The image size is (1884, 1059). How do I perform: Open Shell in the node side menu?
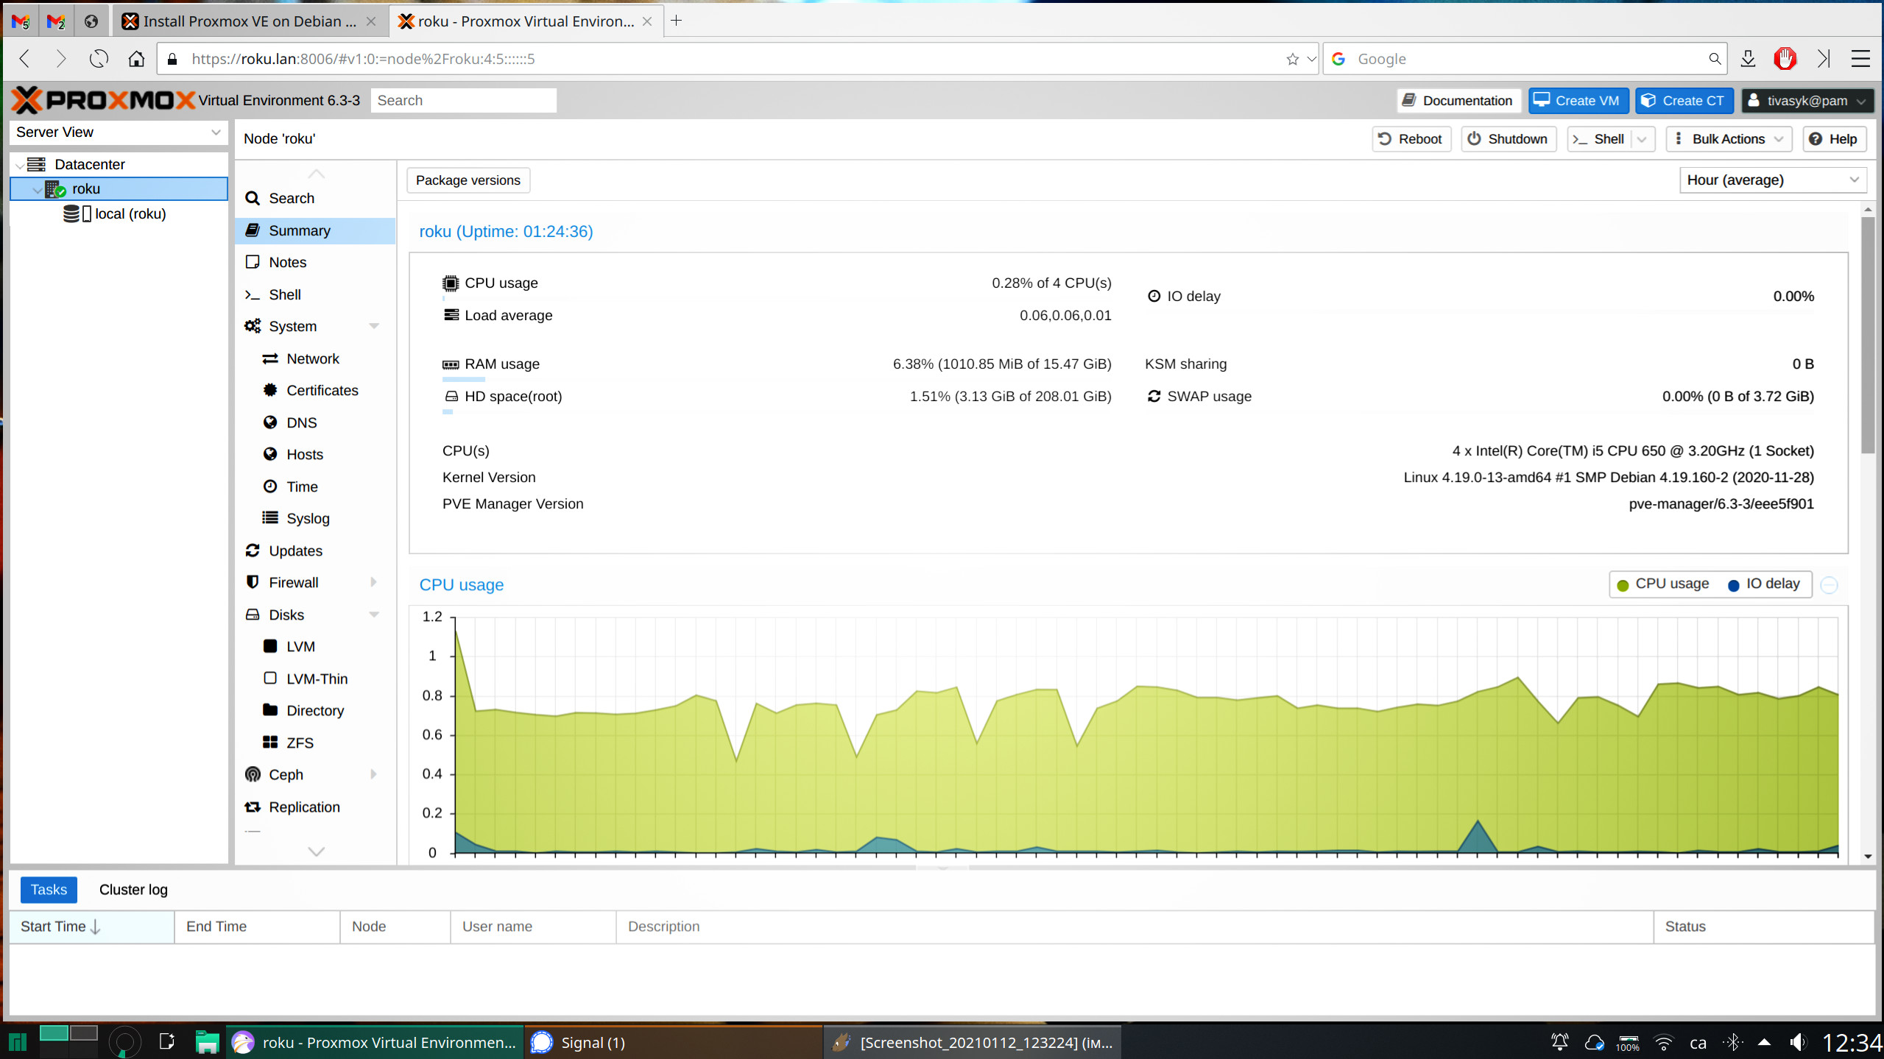[x=315, y=294]
